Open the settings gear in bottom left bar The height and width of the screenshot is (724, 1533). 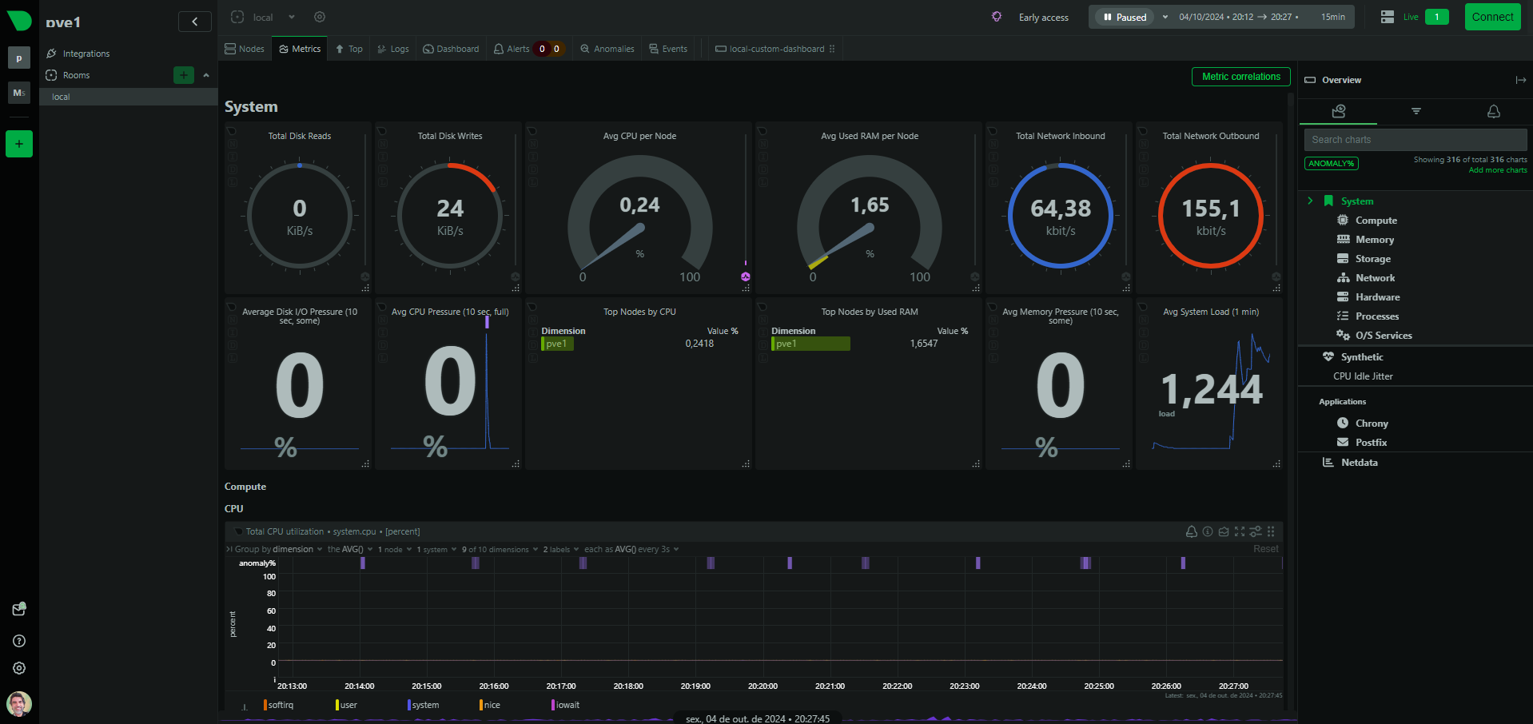point(19,668)
